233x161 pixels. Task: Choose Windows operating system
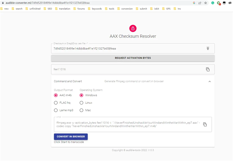pos(82,95)
